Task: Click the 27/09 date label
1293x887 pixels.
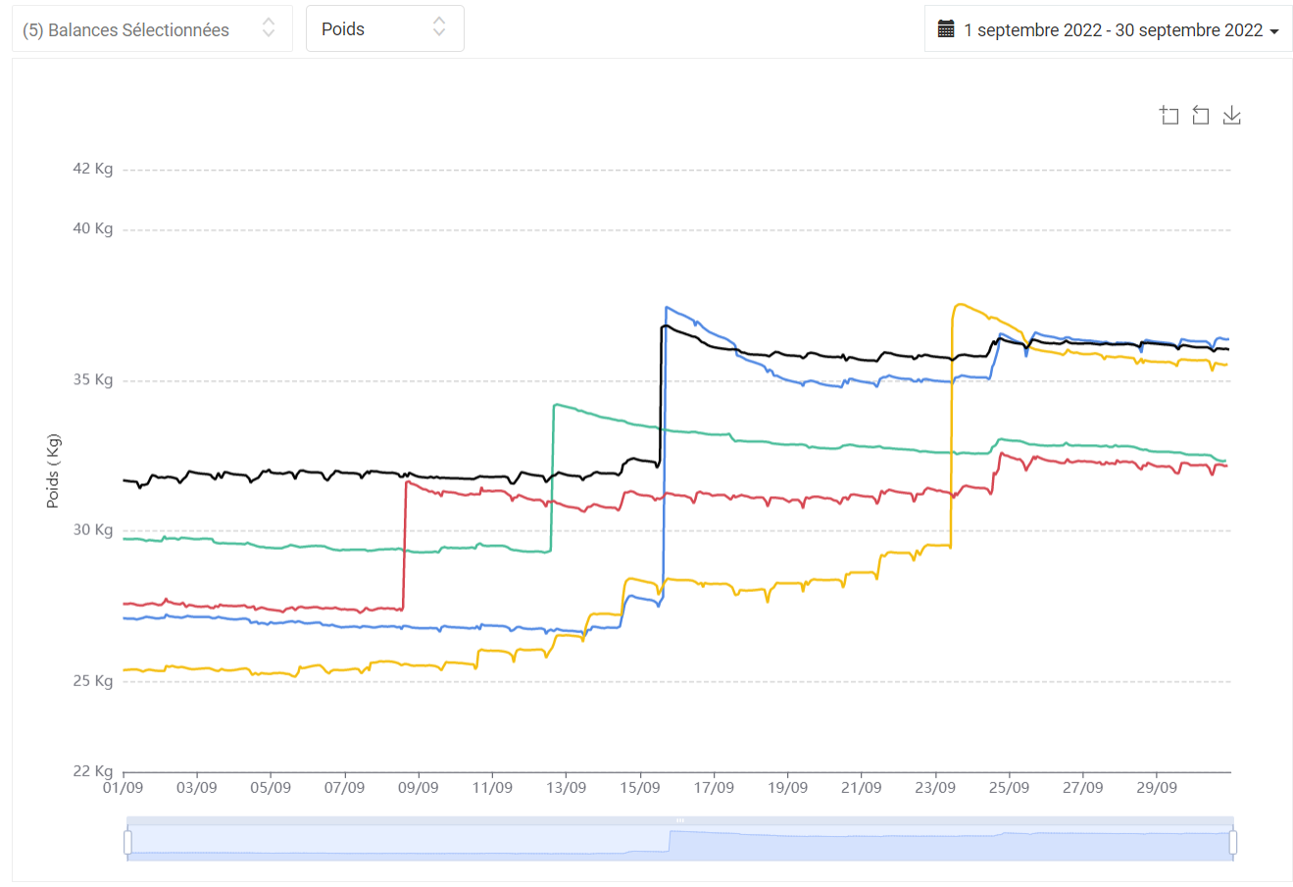Action: click(x=1083, y=787)
